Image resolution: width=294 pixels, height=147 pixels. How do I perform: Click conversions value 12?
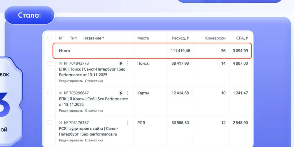click(223, 123)
